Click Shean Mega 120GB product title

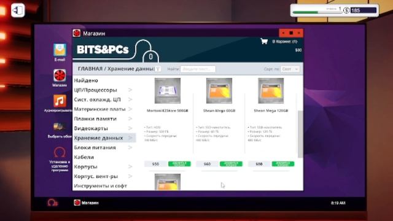click(x=271, y=110)
